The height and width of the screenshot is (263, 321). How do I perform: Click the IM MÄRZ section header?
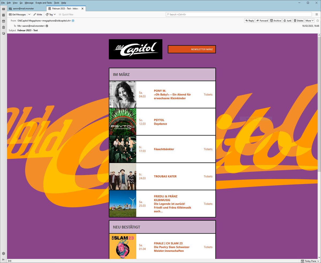162,75
